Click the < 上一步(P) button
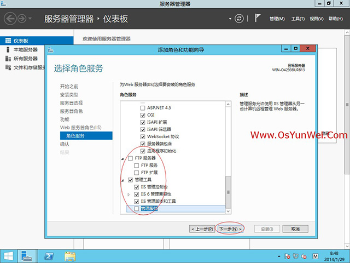350x263 pixels. pos(202,229)
